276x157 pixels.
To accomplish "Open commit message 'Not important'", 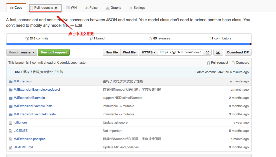I will pos(112,131).
